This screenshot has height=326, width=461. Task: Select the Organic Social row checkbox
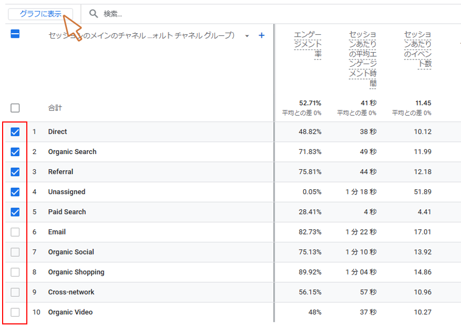(15, 252)
